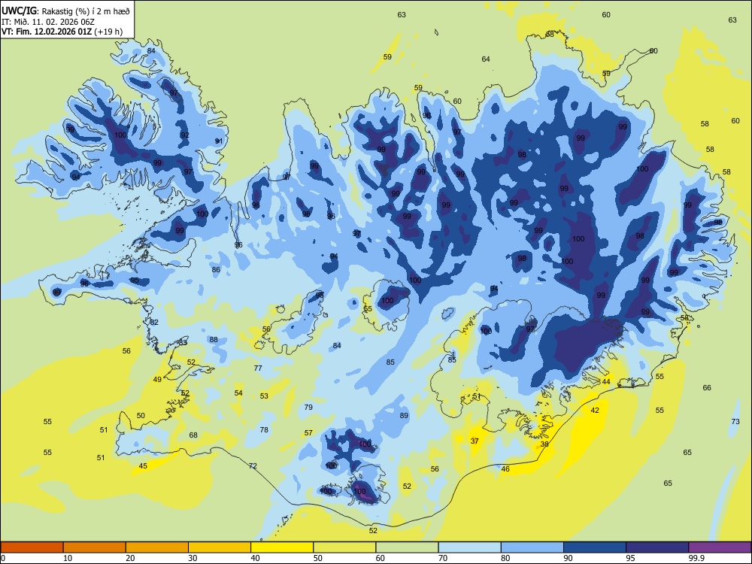This screenshot has height=564, width=752.
Task: Click the humidity value '91' on the map
Action: (x=219, y=141)
